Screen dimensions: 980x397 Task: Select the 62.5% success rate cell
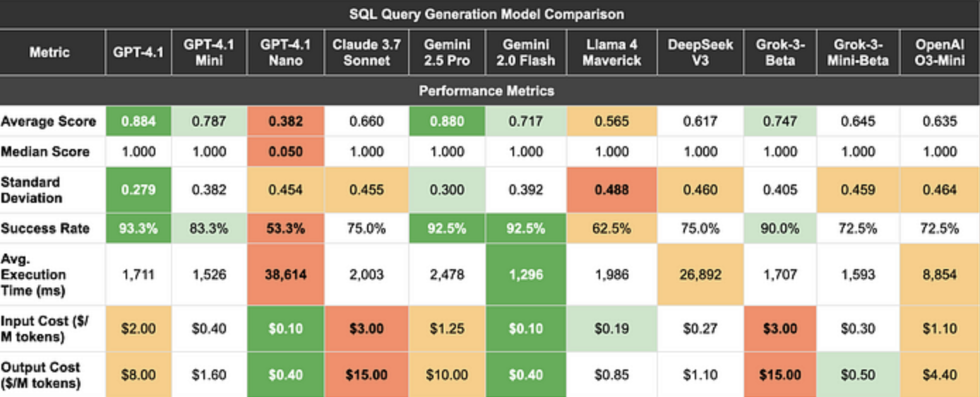611,228
